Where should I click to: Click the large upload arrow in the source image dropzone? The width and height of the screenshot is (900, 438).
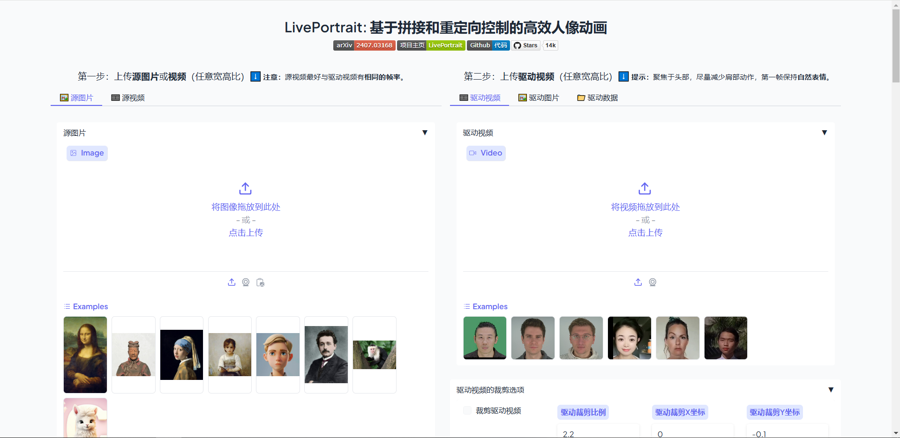click(x=245, y=188)
